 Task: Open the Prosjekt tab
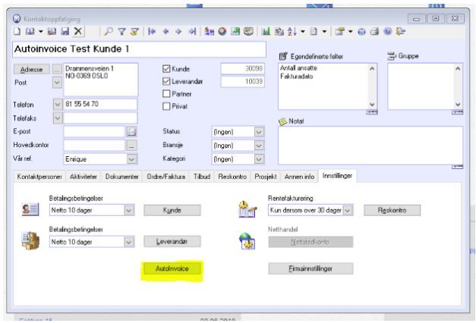pos(266,177)
